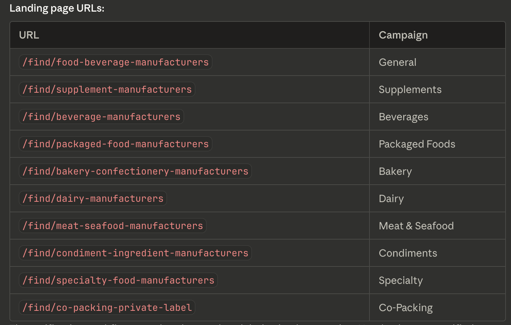
Task: Click the Condiments campaign cell
Action: click(x=408, y=253)
